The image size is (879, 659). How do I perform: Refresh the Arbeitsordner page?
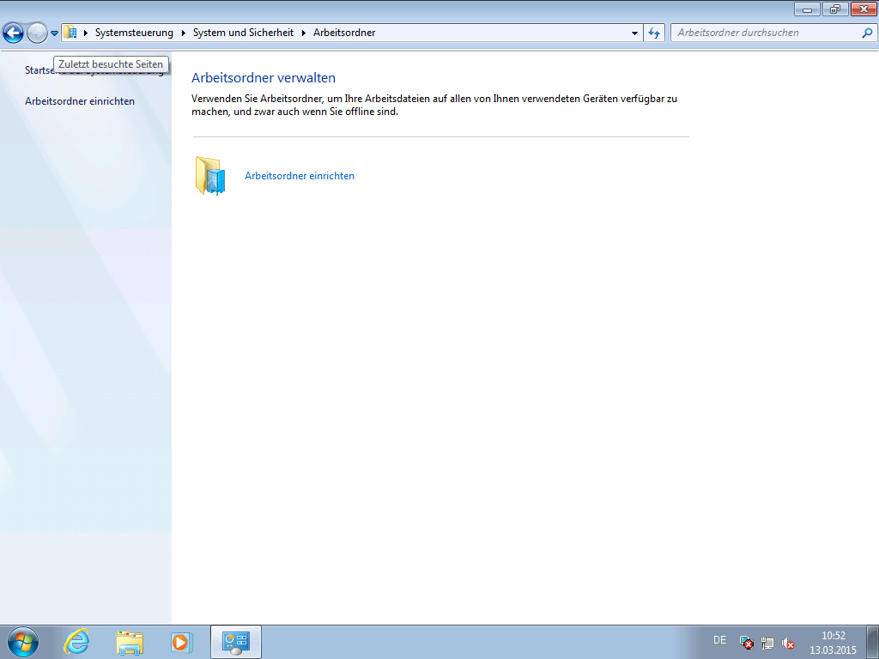coord(654,33)
